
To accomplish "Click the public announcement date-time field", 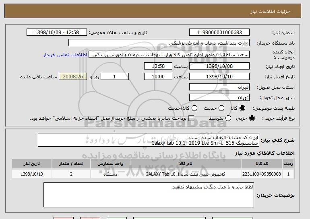I will coord(57,33).
